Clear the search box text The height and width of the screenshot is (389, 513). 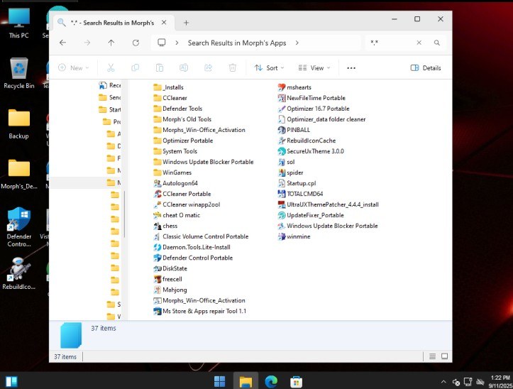pos(419,43)
